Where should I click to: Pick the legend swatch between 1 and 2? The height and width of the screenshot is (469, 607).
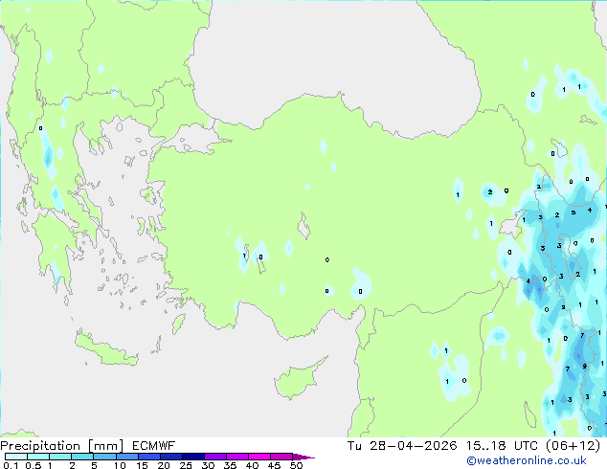click(x=60, y=457)
